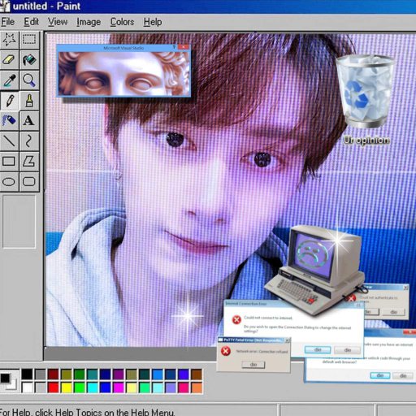Image resolution: width=416 pixels, height=416 pixels.
Task: Pick the bright red color swatch
Action: (x=54, y=388)
